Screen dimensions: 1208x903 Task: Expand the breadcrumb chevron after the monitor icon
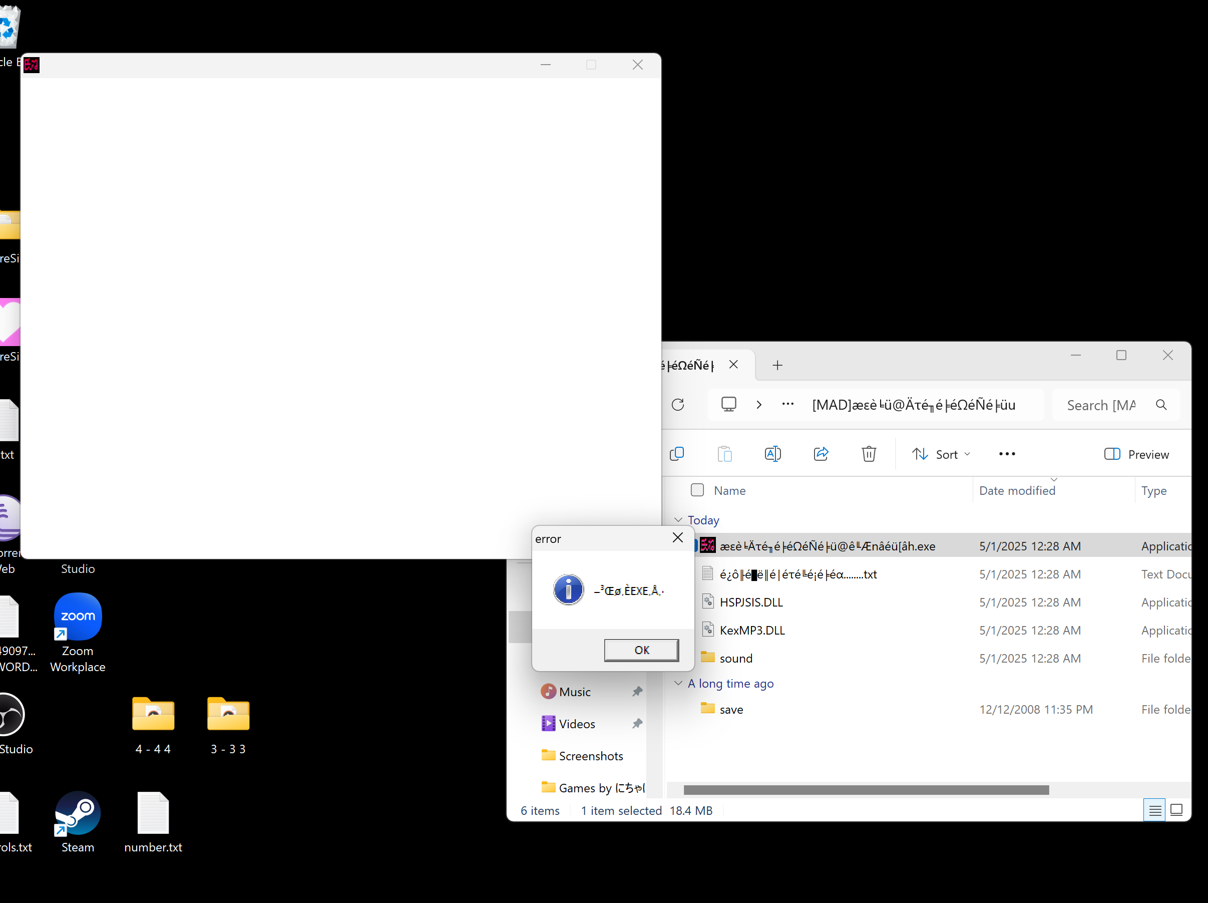[x=758, y=405]
